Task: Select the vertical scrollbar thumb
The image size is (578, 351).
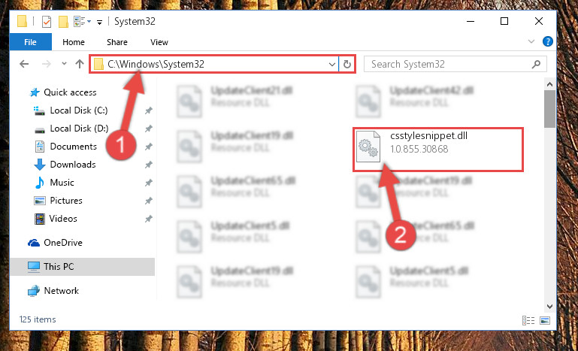Action: pyautogui.click(x=549, y=108)
